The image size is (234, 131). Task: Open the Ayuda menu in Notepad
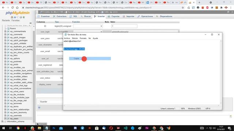tap(95, 38)
